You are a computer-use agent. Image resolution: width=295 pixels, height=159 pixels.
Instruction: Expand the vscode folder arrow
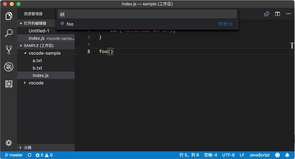(25, 83)
